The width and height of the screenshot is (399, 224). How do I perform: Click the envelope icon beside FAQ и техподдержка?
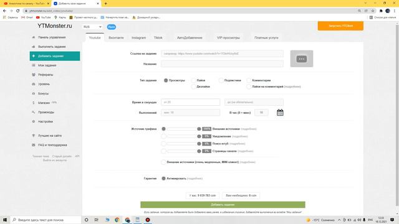tap(33, 145)
